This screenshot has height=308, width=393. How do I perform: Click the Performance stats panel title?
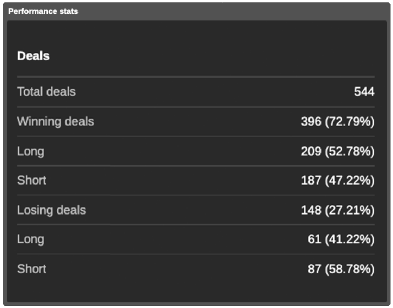click(43, 11)
